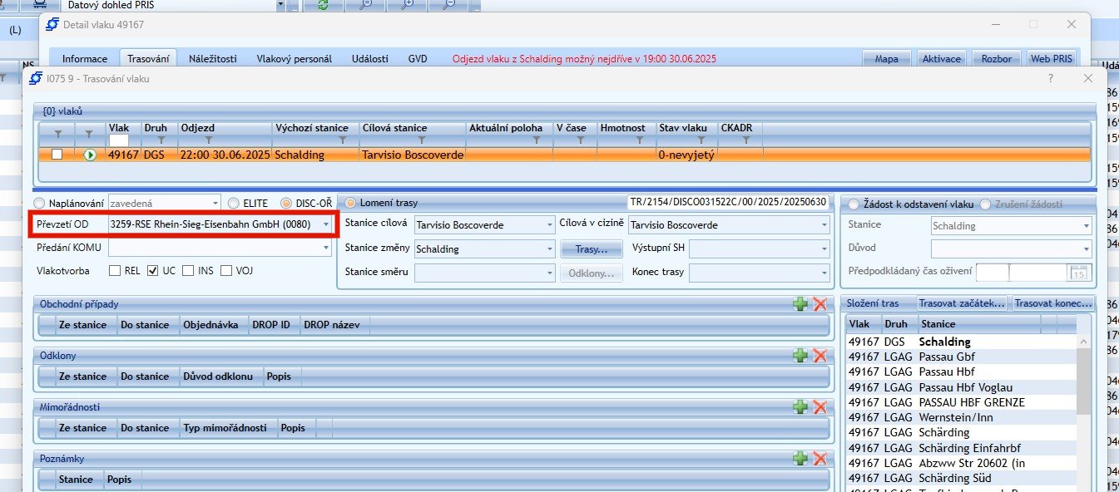This screenshot has height=492, width=1119.
Task: Open the Předání KOMU dropdown list
Action: 325,248
